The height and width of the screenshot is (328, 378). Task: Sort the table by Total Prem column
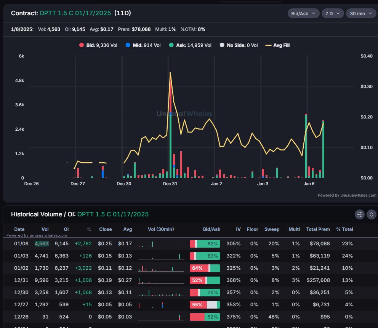[318, 229]
